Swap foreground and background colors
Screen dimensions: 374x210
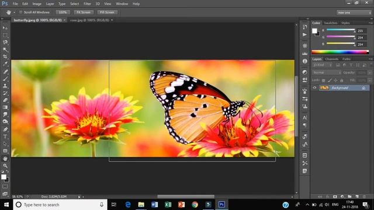point(8,171)
